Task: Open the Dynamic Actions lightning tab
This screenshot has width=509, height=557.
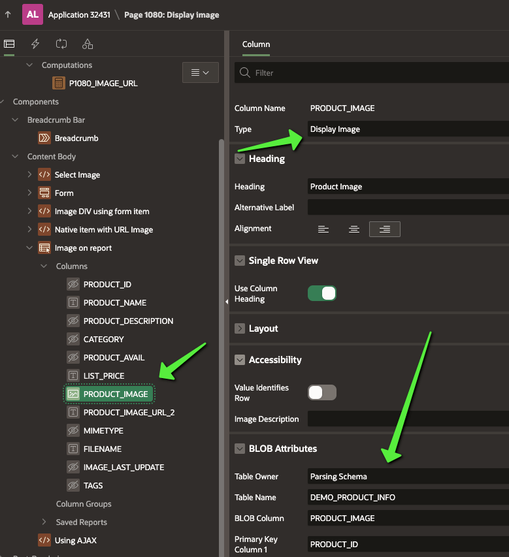Action: click(x=35, y=44)
